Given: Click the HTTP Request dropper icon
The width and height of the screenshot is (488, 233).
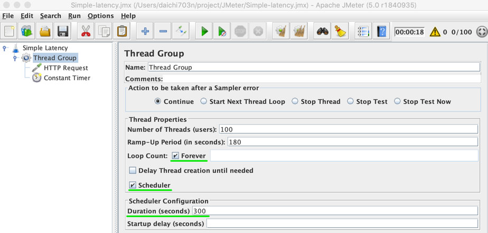Looking at the screenshot, I should [x=37, y=68].
